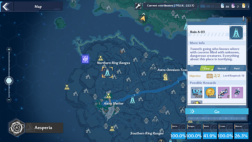Open the Aesperia world selector

[x=44, y=128]
